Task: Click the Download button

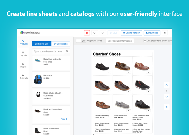Action: click(x=152, y=33)
